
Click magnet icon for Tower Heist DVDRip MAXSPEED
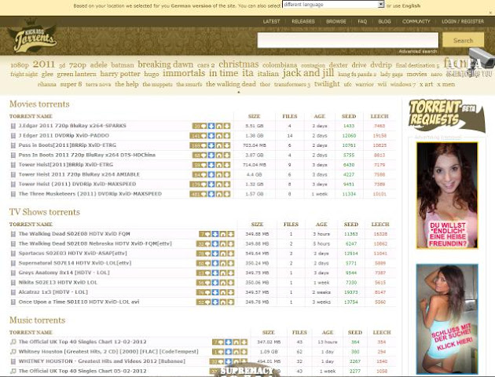[x=219, y=185]
